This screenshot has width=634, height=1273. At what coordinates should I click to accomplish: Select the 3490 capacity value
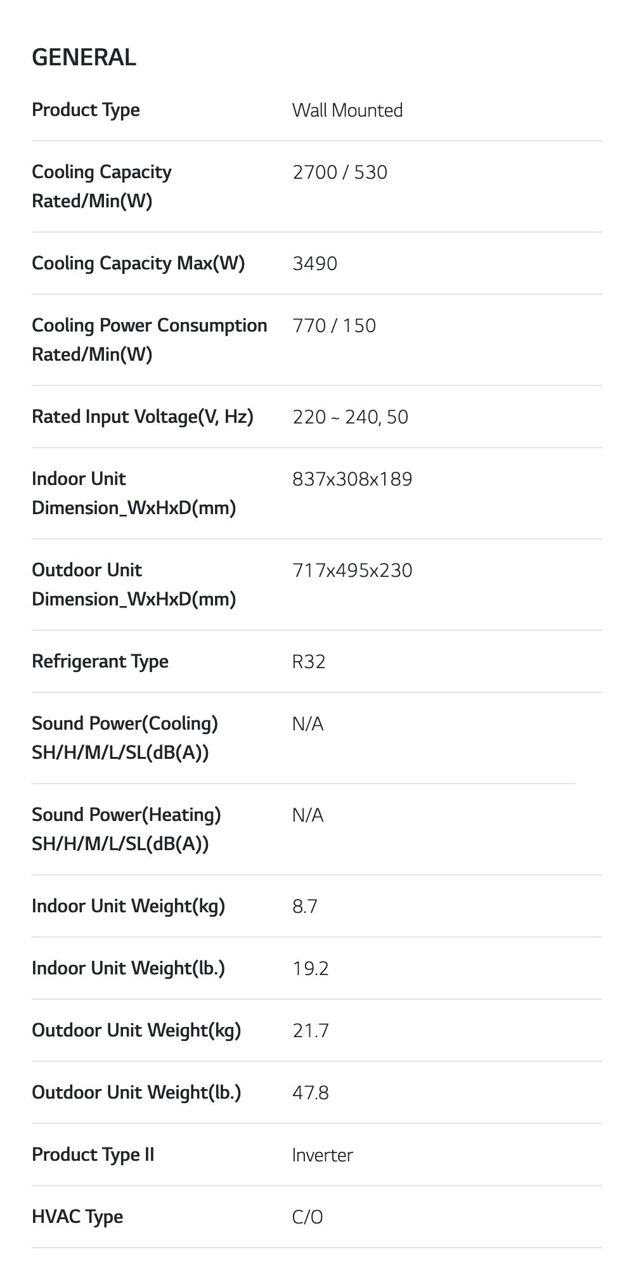point(314,264)
